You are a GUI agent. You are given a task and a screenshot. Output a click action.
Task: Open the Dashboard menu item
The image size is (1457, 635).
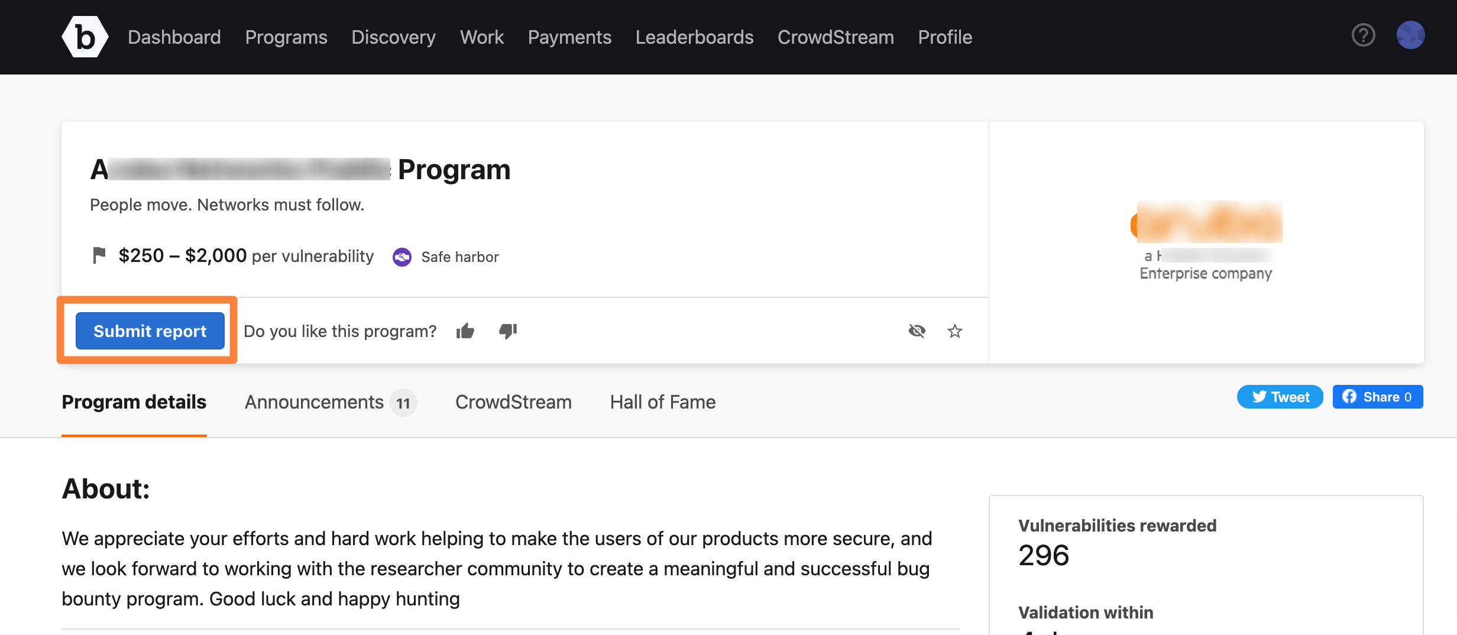coord(174,37)
